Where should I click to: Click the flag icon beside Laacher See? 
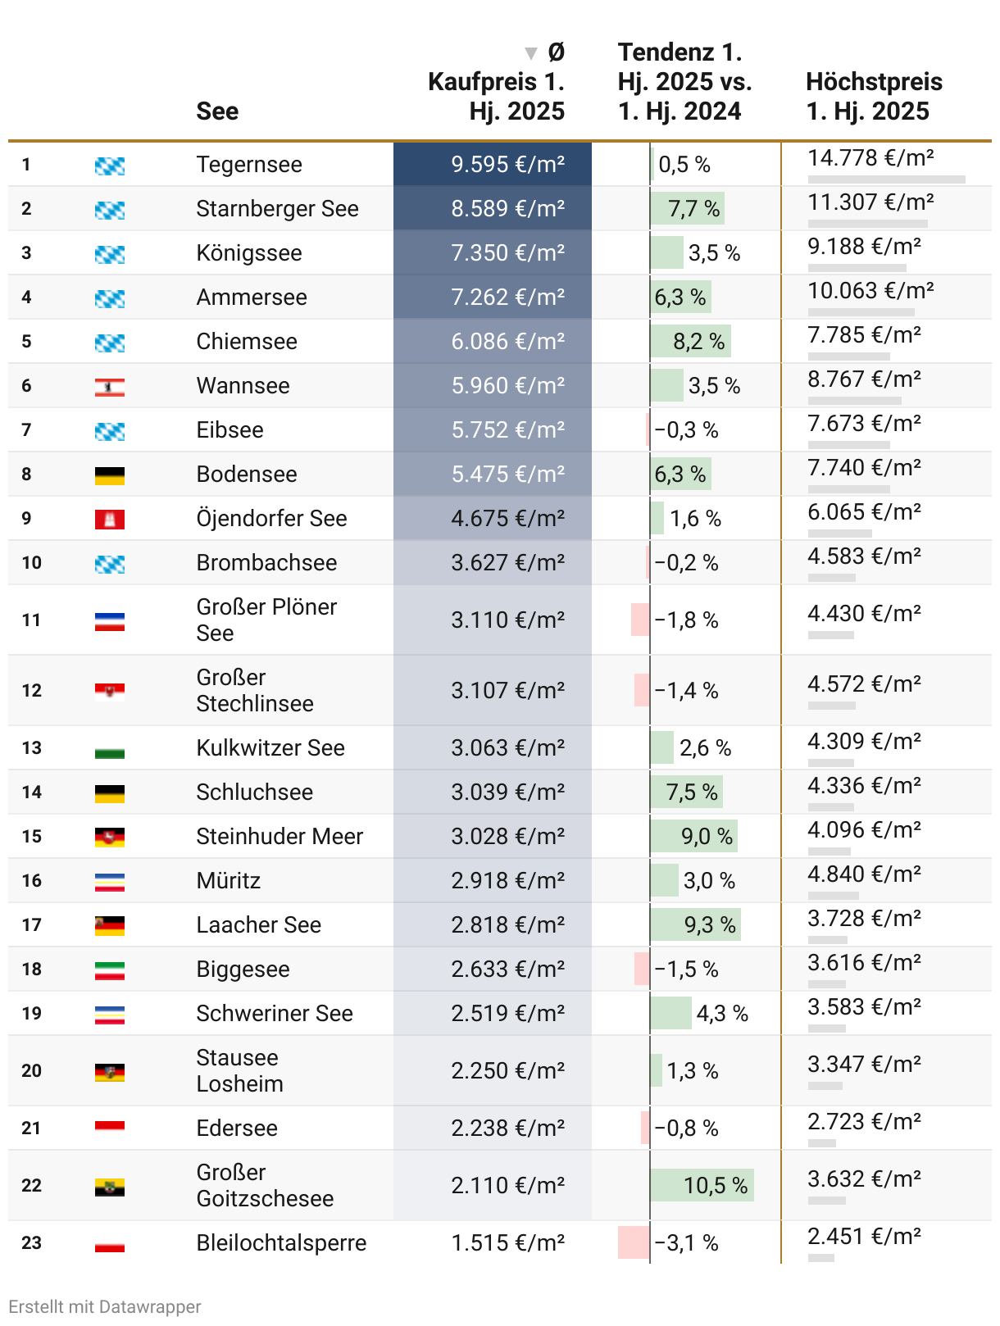click(110, 926)
